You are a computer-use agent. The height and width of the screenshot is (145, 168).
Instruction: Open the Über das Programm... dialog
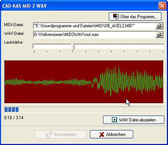pyautogui.click(x=135, y=16)
